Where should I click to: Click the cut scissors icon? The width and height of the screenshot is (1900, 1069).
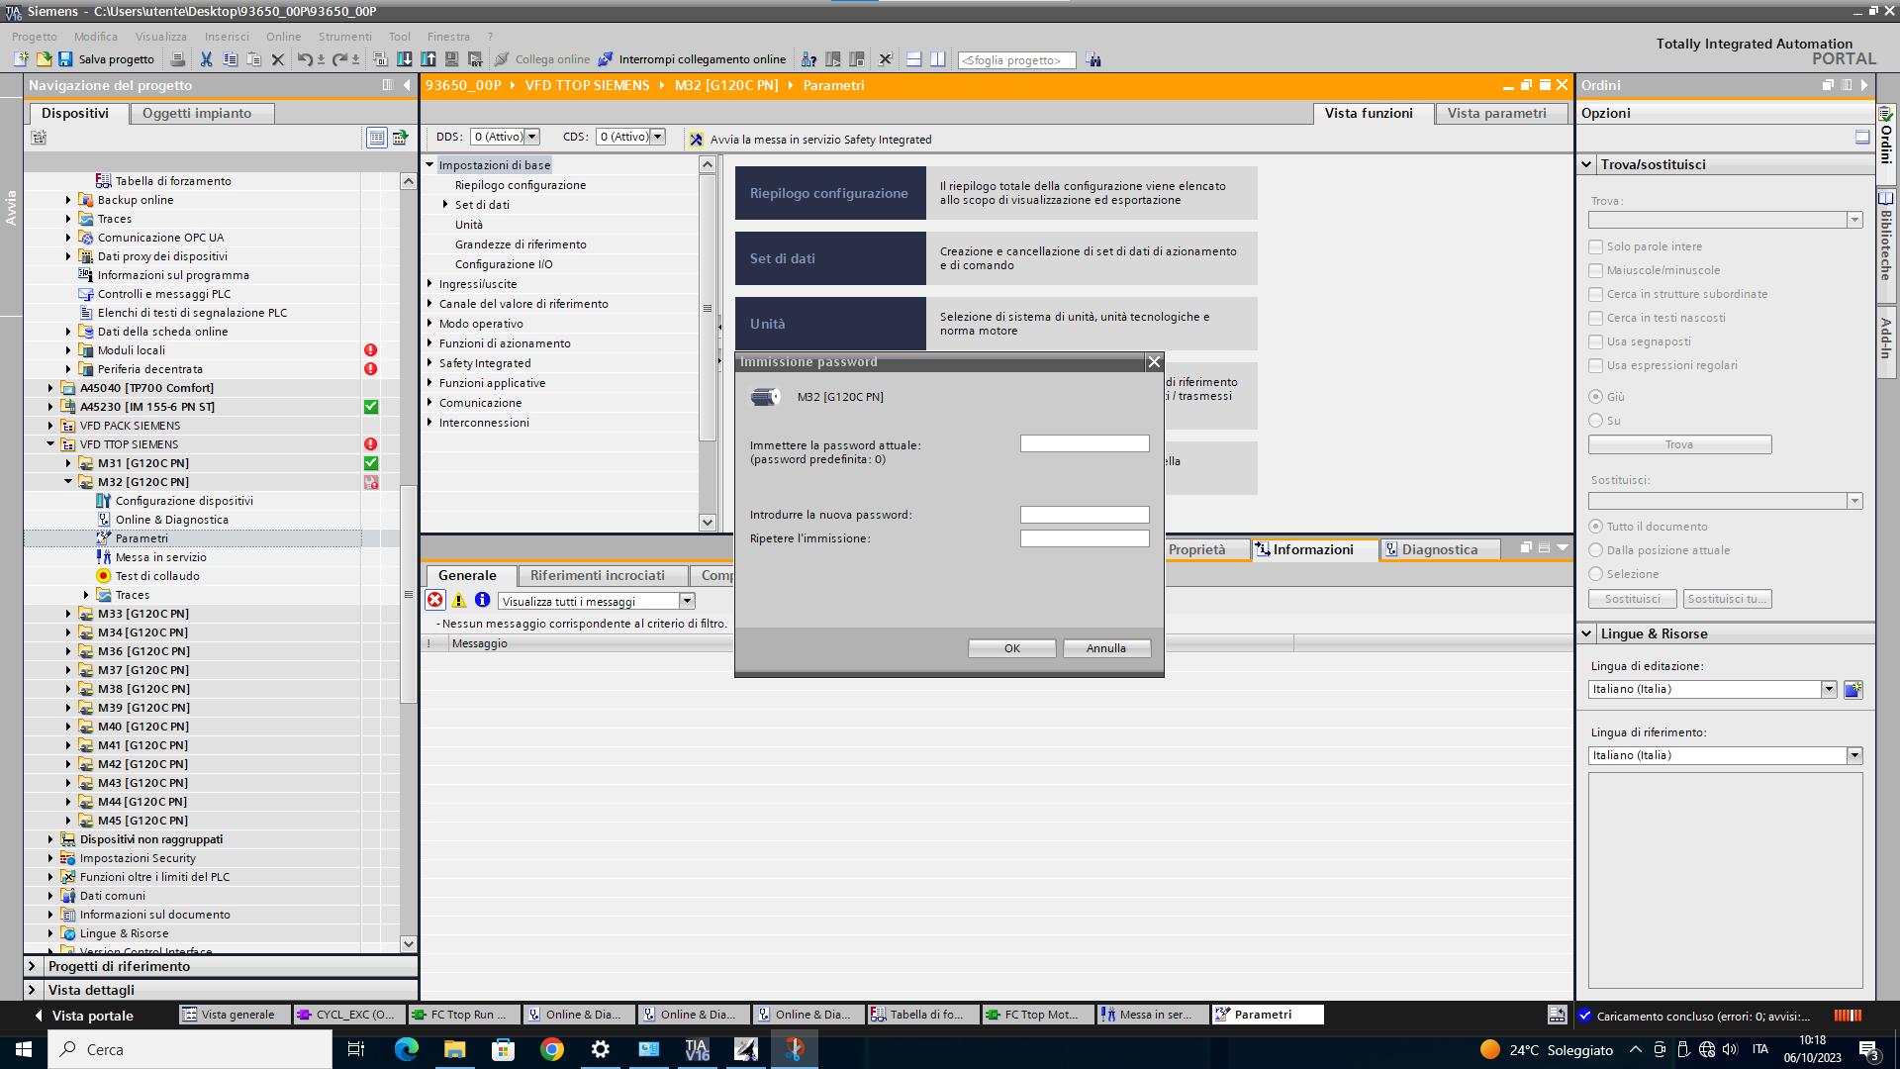(x=206, y=59)
